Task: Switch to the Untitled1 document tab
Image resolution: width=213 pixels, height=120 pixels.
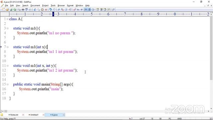Action: coord(34,115)
